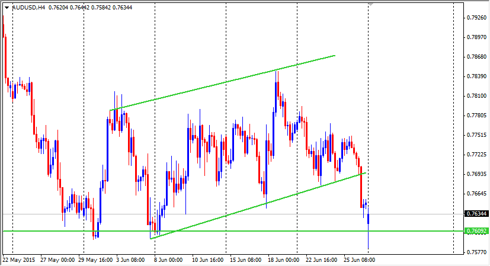Click the 0.76344 current price label
Viewport: 490px width, 266px height.
[476, 214]
